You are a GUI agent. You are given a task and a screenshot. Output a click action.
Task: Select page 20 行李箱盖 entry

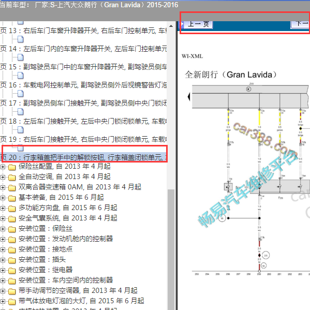(83, 157)
